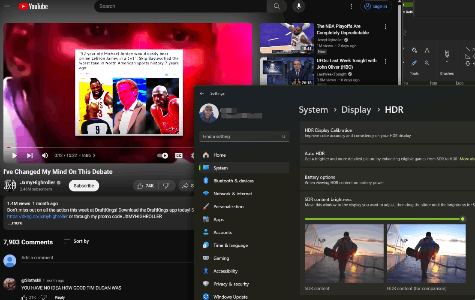Click the HDR content comparison image
Screen dimensions: 475x300
[426, 254]
